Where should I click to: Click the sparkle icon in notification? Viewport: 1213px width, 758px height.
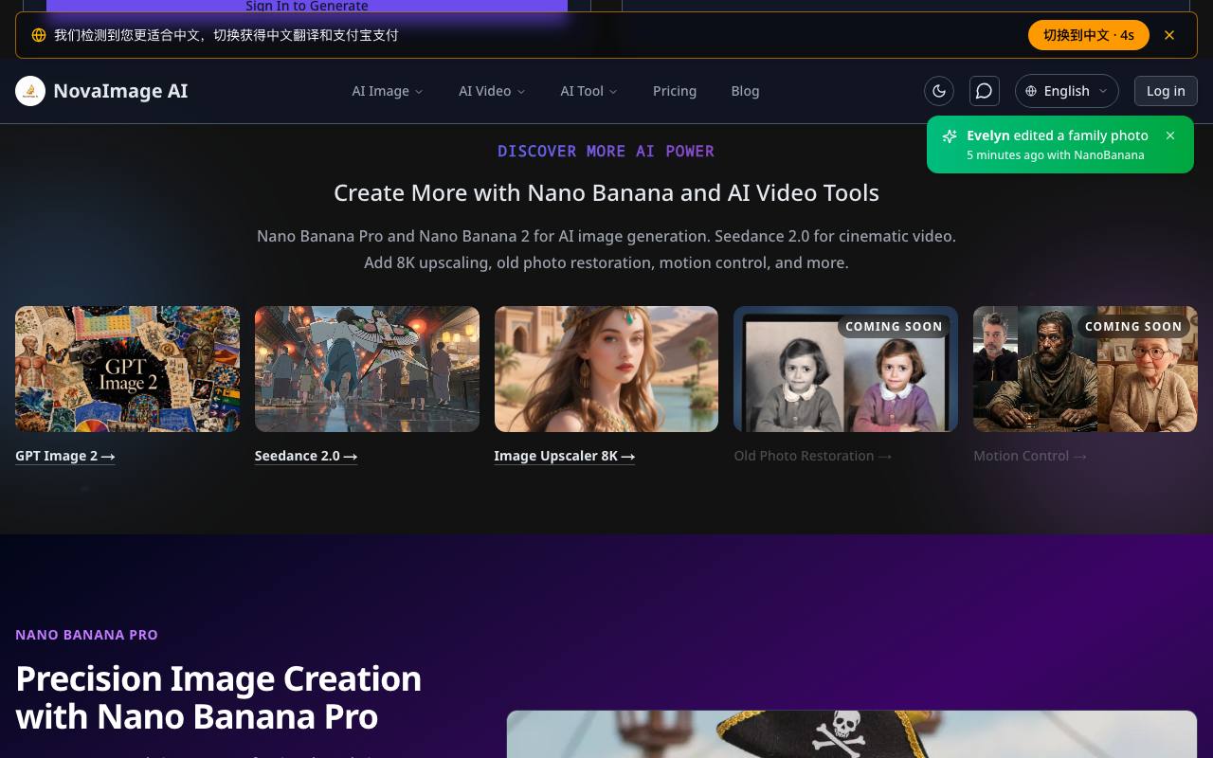pyautogui.click(x=950, y=136)
